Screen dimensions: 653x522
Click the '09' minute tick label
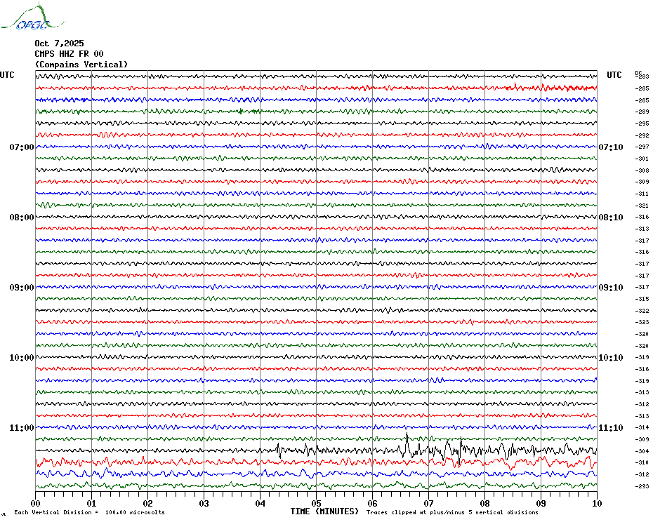point(541,503)
